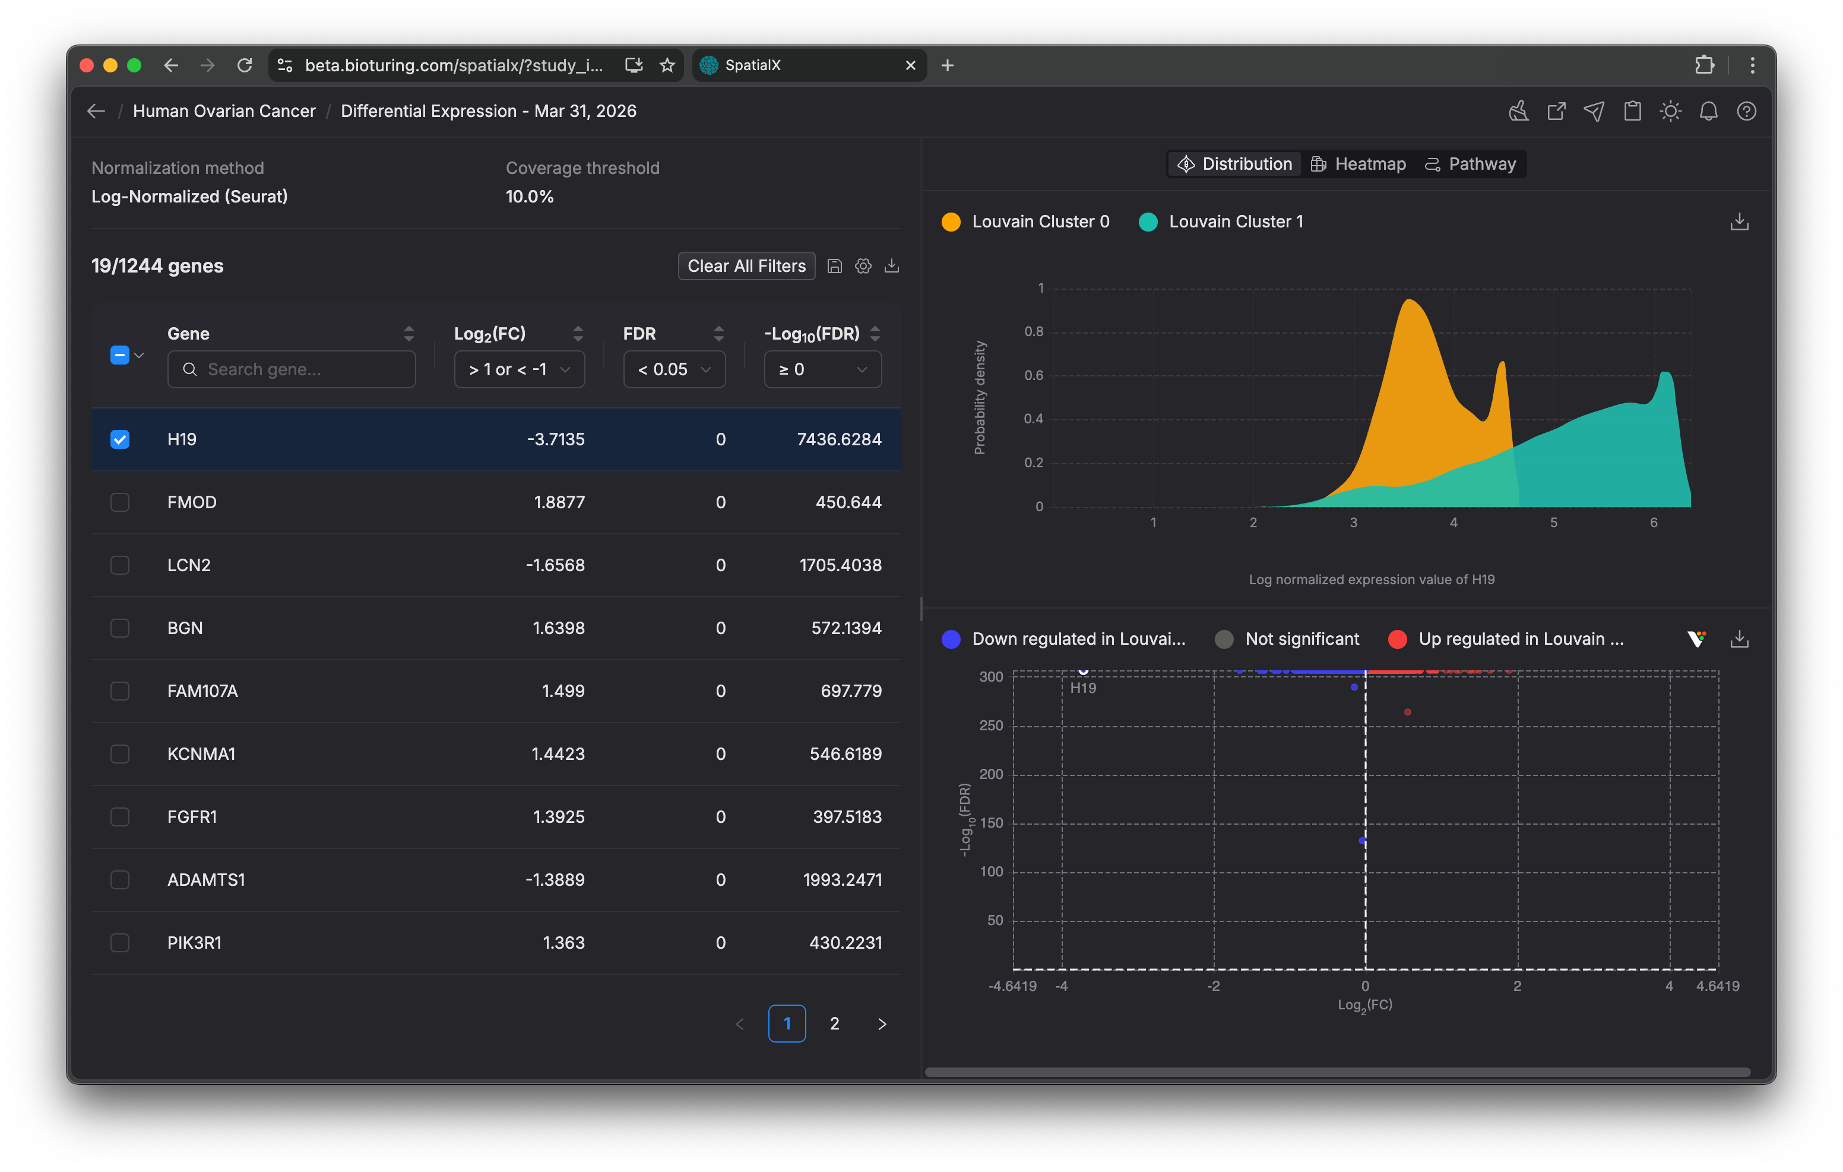Uncheck the H19 gene checkbox

tap(120, 439)
